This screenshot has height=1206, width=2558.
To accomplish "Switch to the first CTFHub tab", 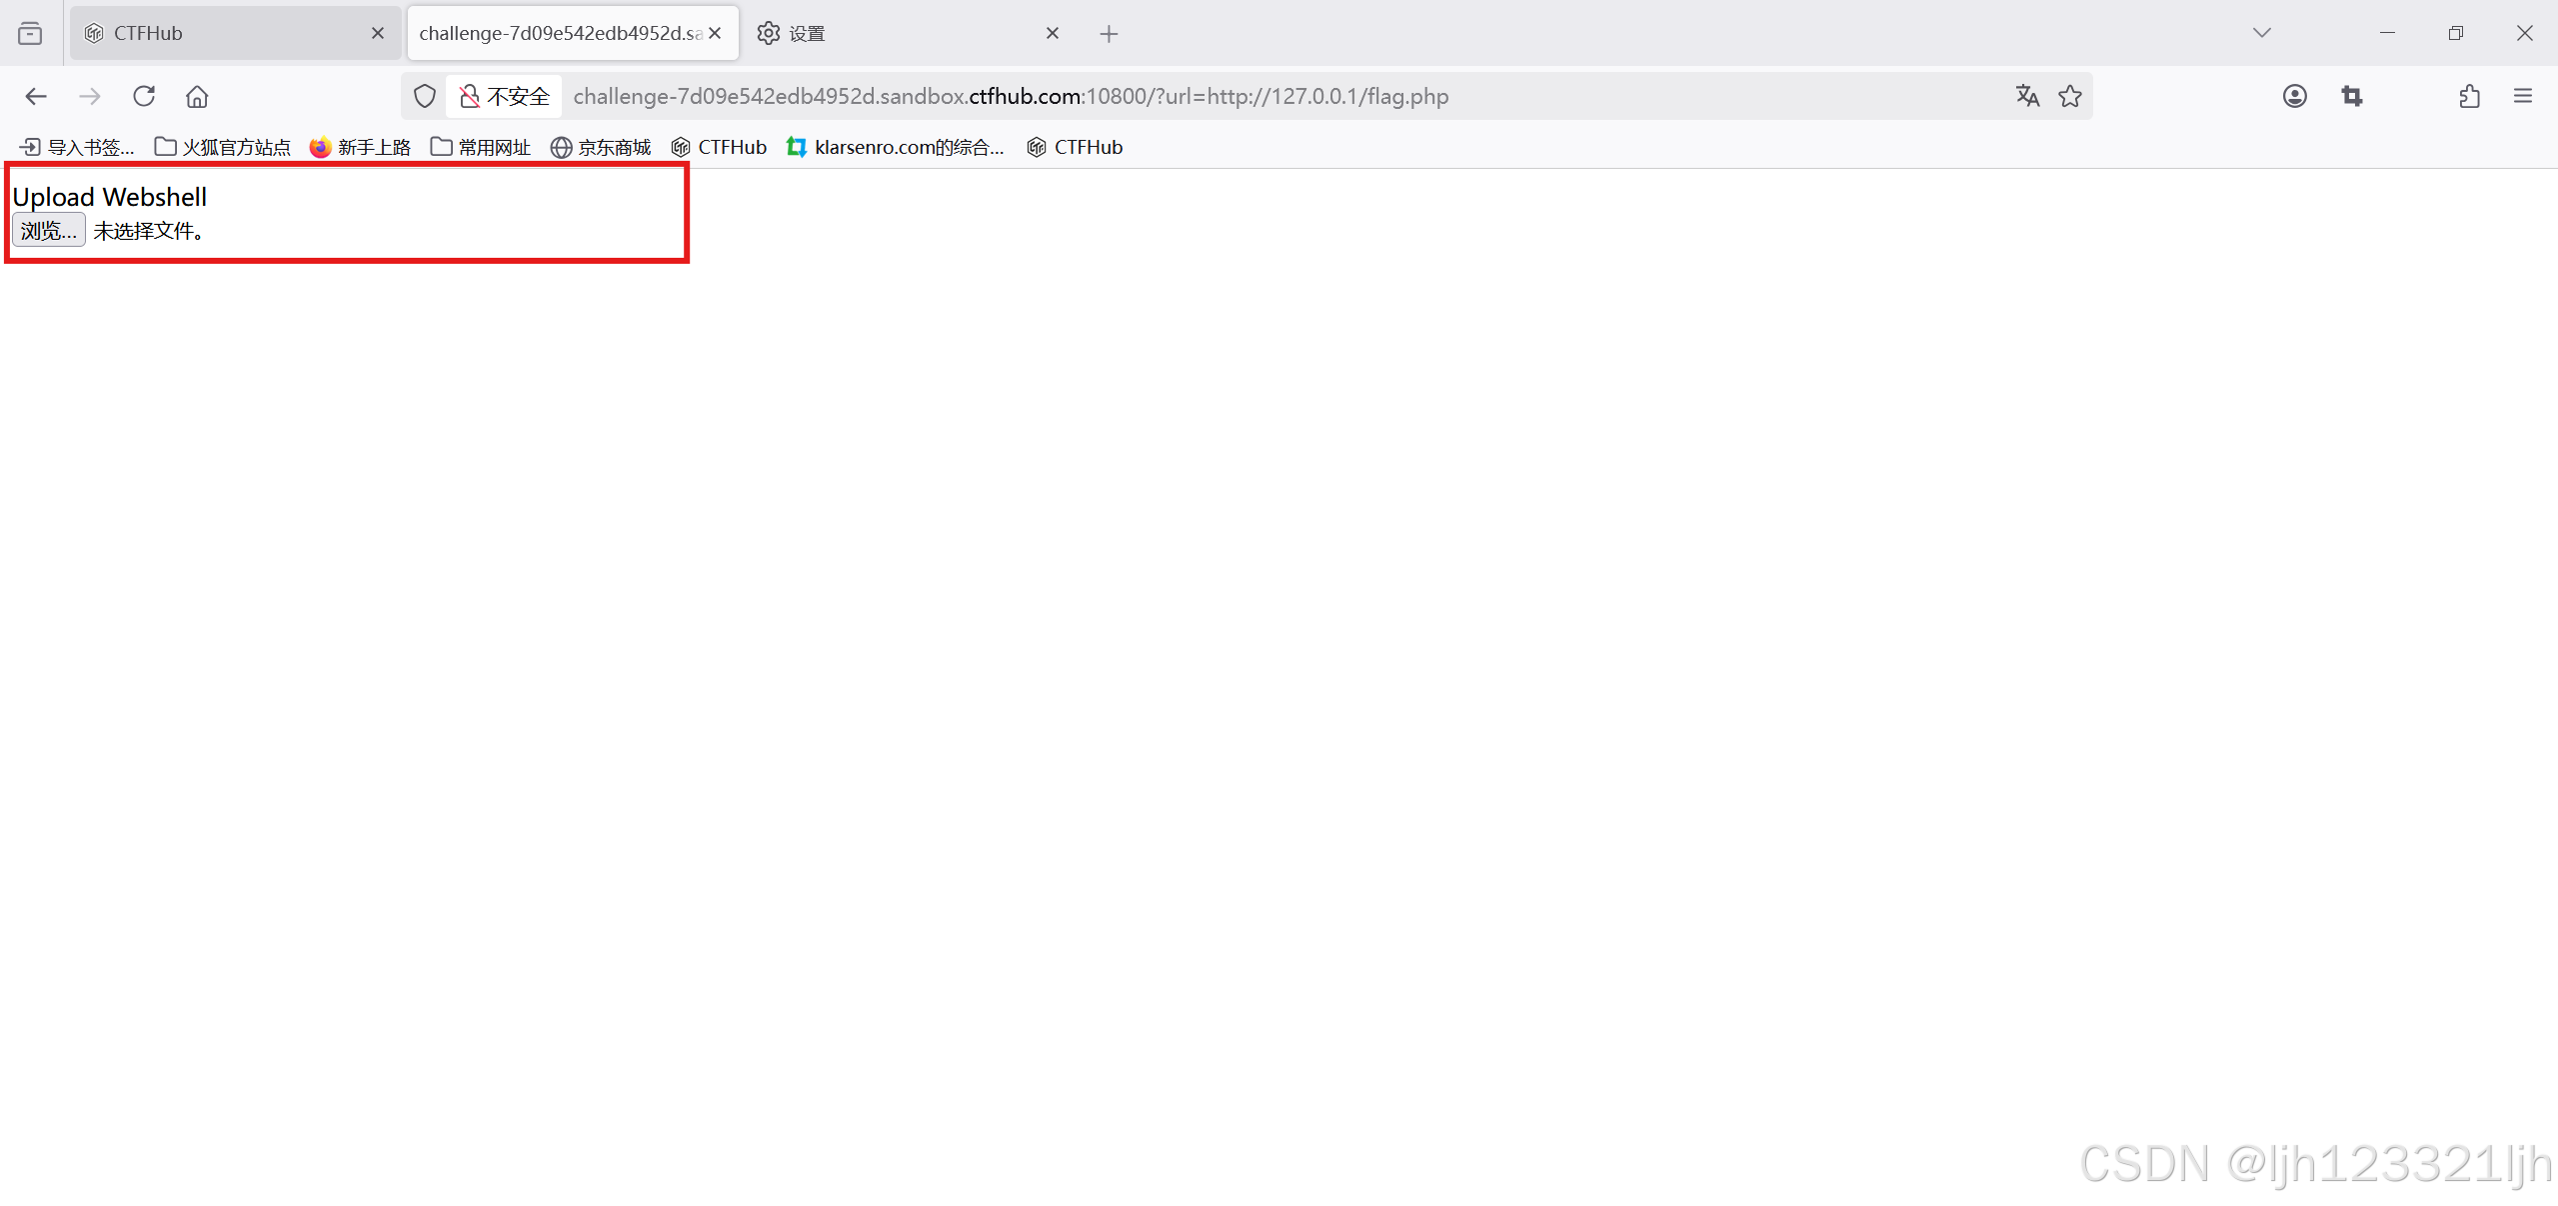I will [x=220, y=33].
